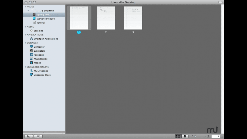The image size is (247, 139).
Task: Click the Smartpen Applications icon
Action: (31, 39)
